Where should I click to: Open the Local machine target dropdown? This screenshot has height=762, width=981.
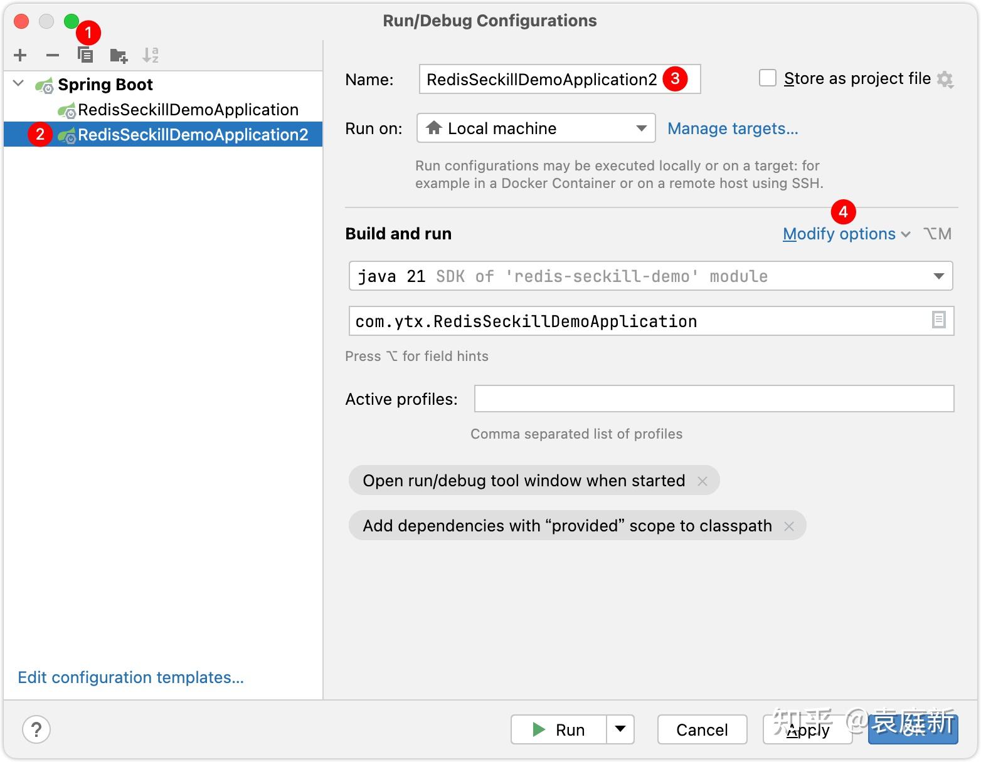click(x=640, y=128)
